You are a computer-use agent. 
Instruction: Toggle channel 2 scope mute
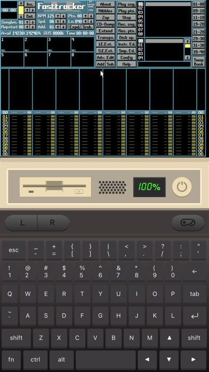pyautogui.click(x=36, y=44)
